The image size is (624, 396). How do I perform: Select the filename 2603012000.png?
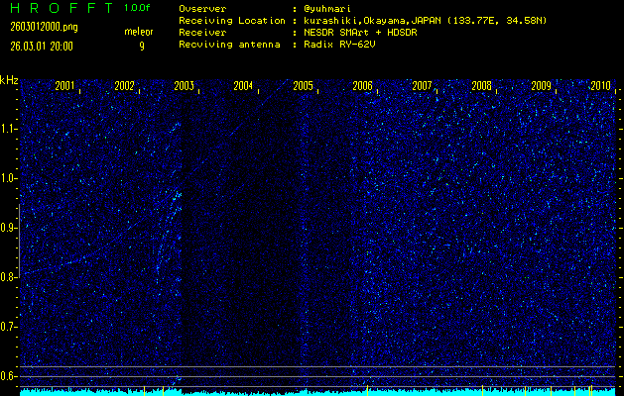click(45, 27)
